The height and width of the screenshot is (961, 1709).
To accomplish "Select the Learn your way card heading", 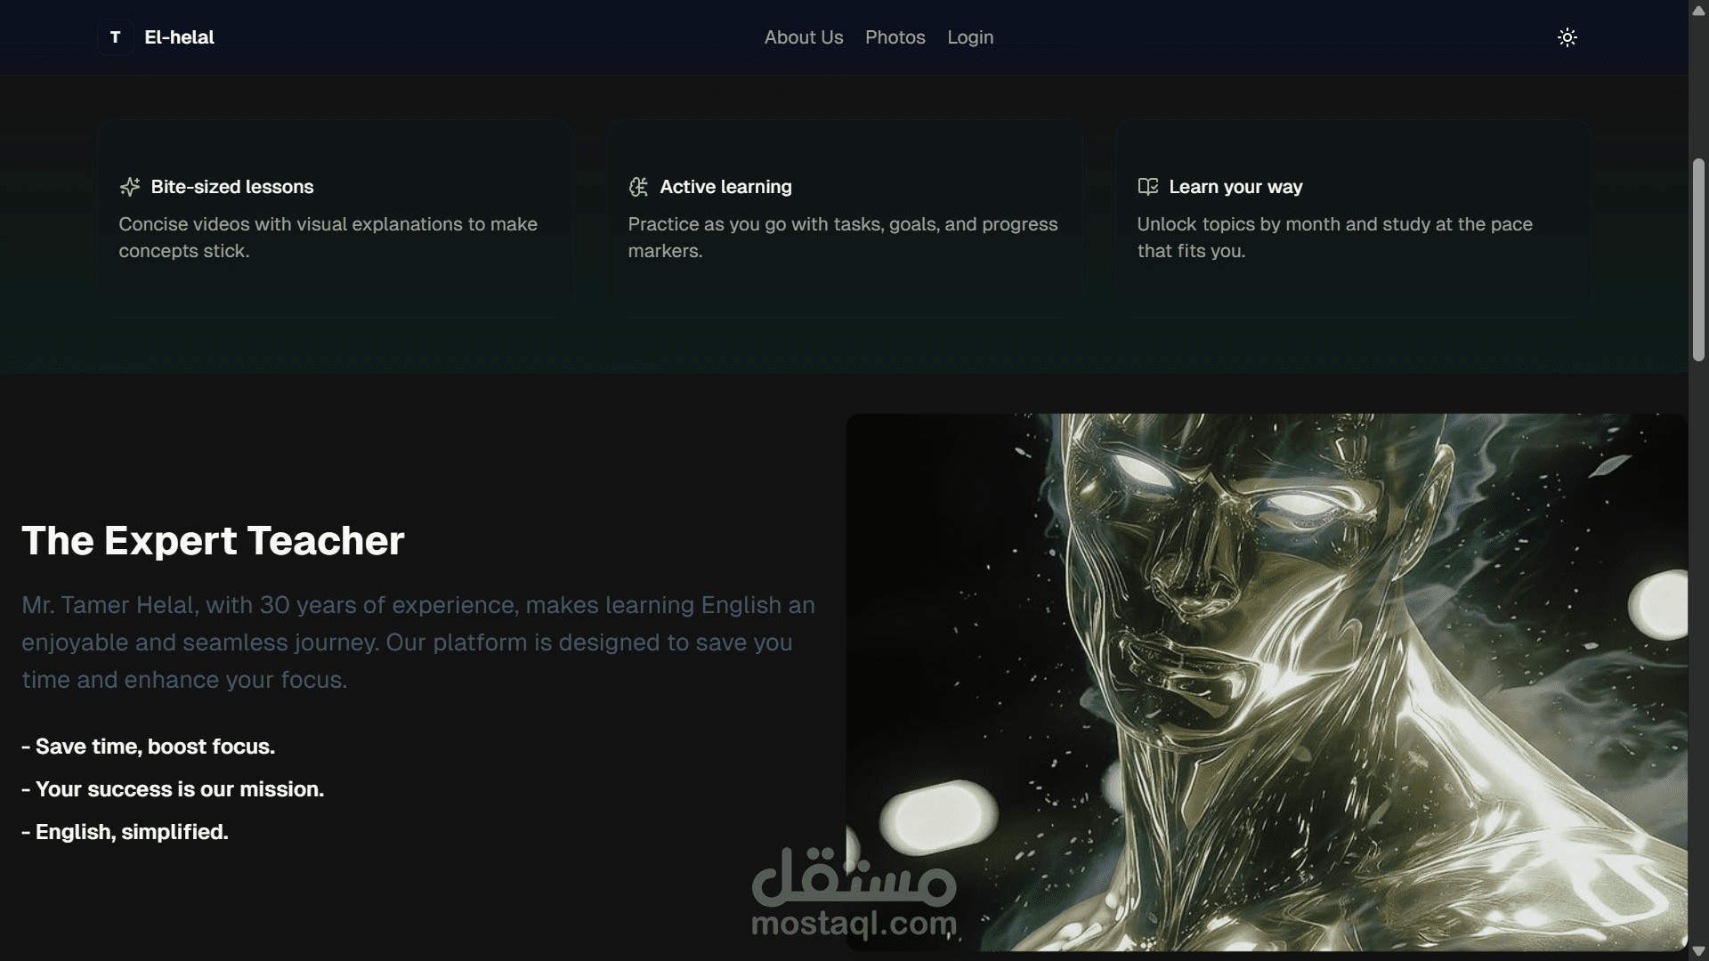I will [1235, 187].
